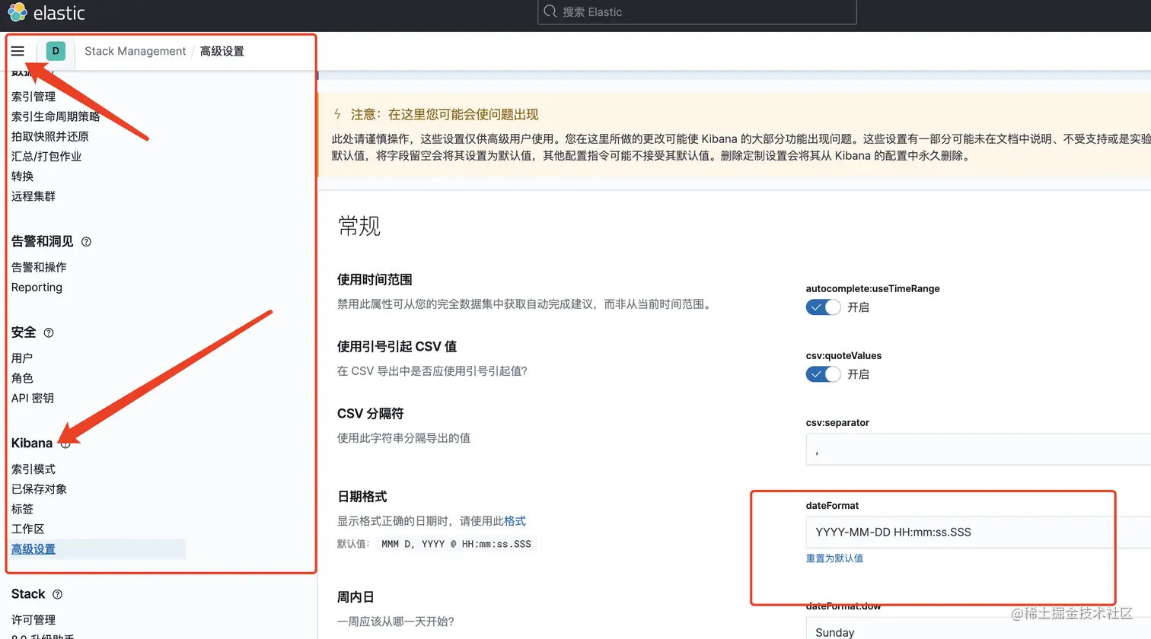Select 高级设置 in sidebar

click(x=33, y=548)
